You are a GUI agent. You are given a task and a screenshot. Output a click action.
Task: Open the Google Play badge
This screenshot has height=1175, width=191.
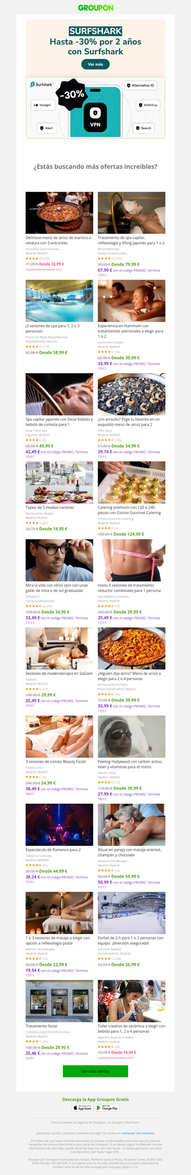[x=107, y=1107]
